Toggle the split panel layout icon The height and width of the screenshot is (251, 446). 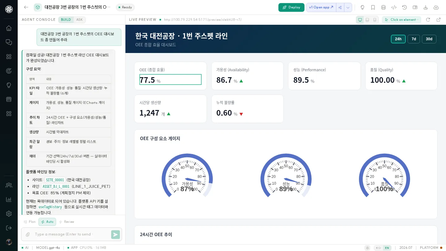415,7
